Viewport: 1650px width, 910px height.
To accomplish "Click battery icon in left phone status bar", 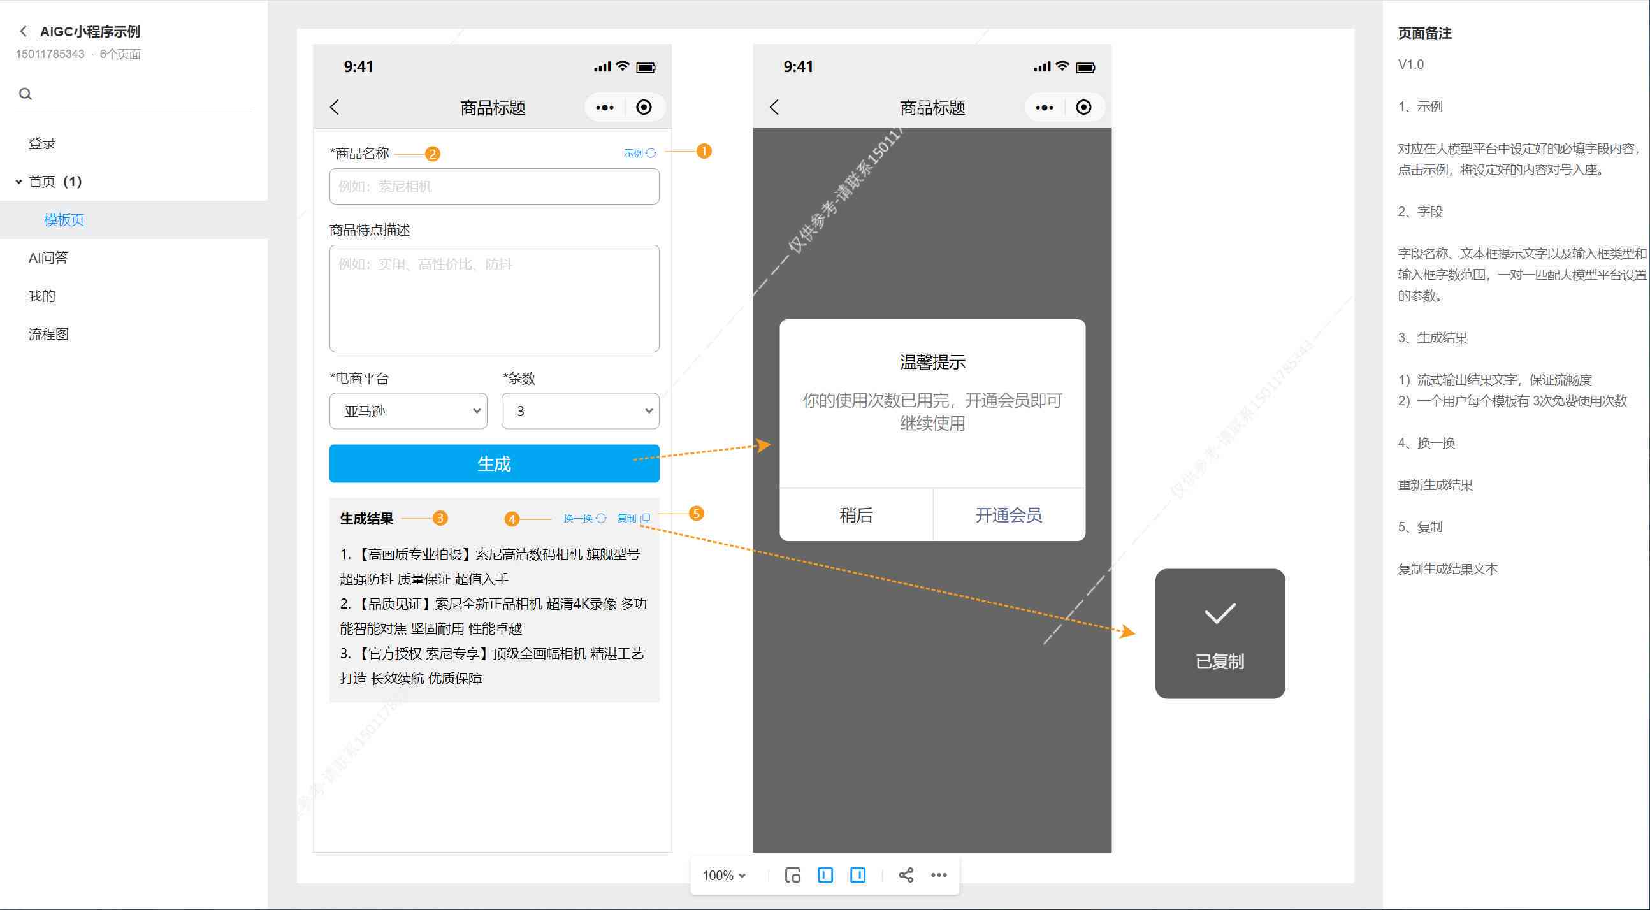I will pyautogui.click(x=646, y=68).
